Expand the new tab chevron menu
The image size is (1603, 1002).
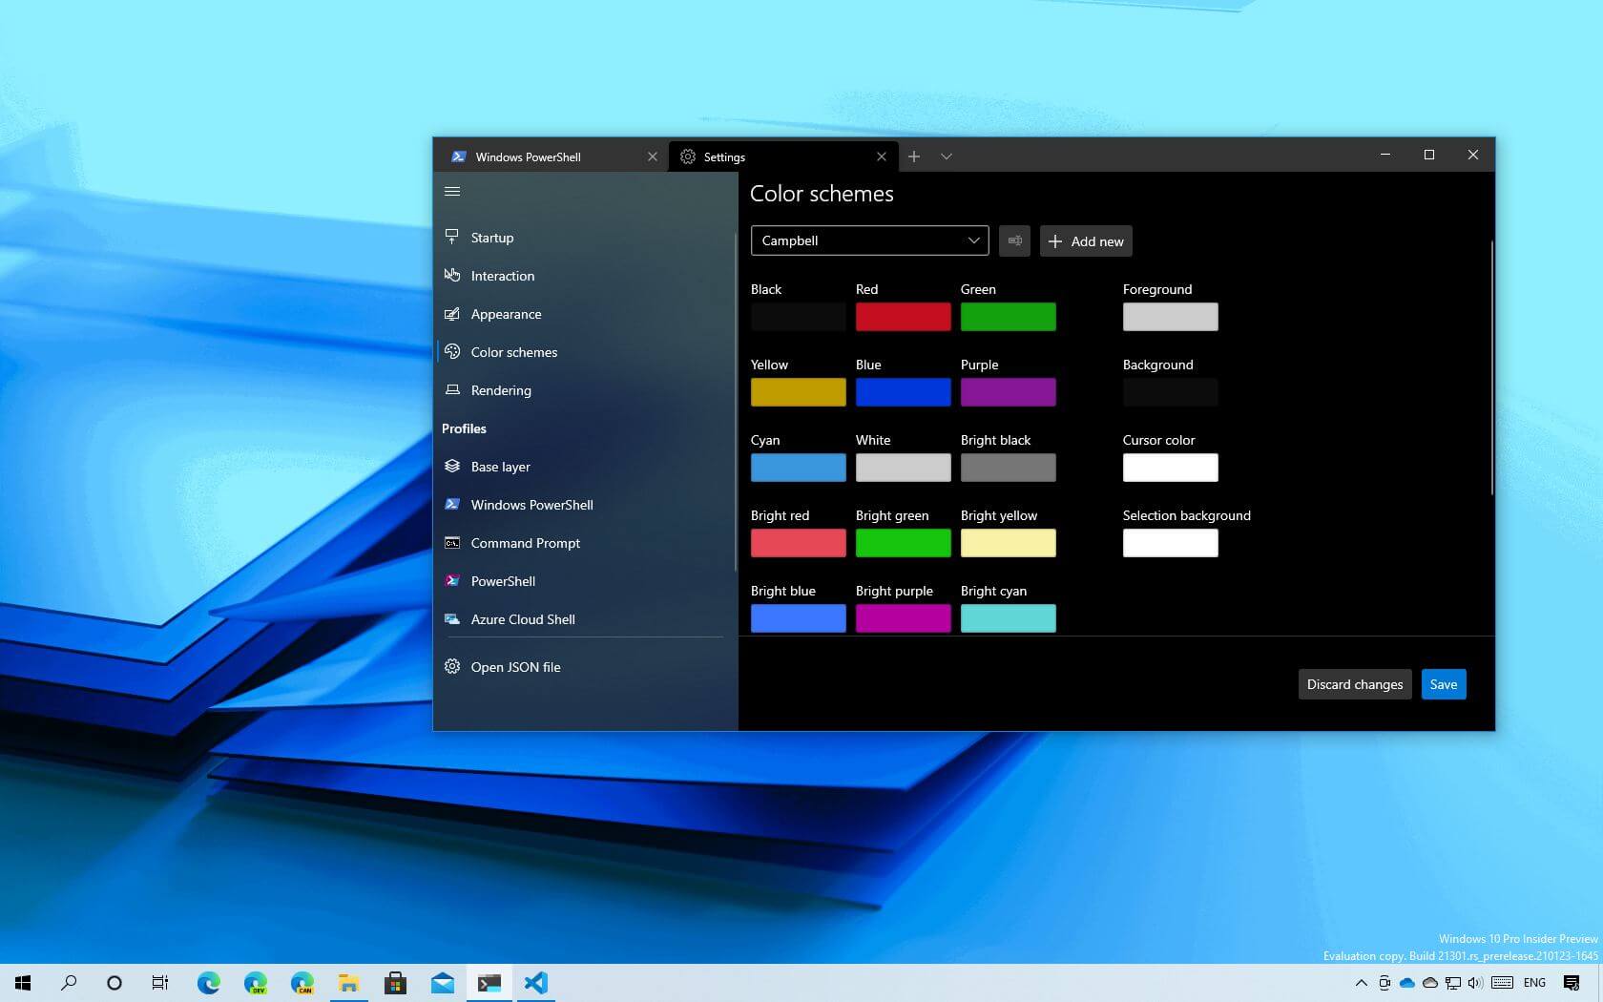tap(946, 156)
